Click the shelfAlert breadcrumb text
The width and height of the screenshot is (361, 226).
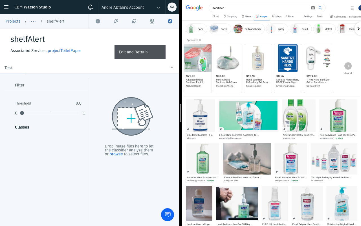(x=56, y=21)
